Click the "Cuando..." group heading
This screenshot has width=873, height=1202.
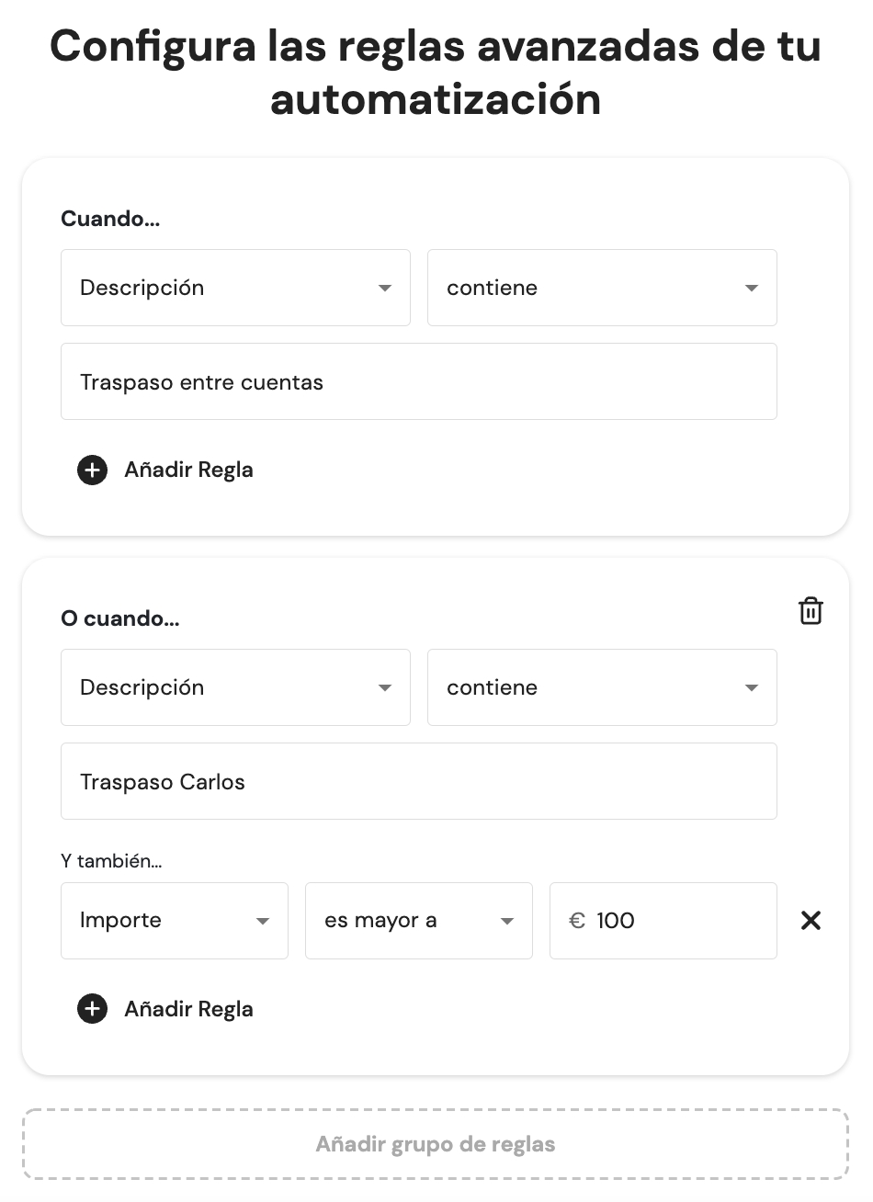pos(110,219)
